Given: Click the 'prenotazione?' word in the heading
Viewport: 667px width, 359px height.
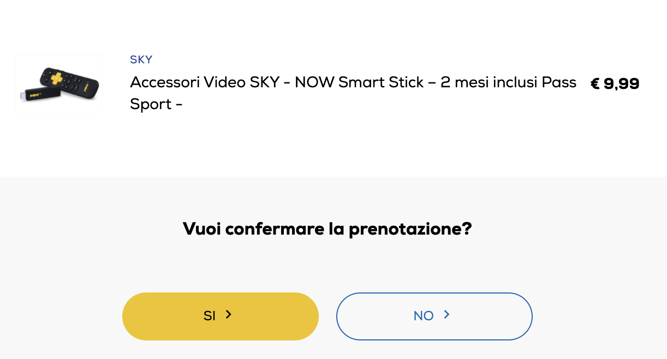Looking at the screenshot, I should (x=410, y=229).
